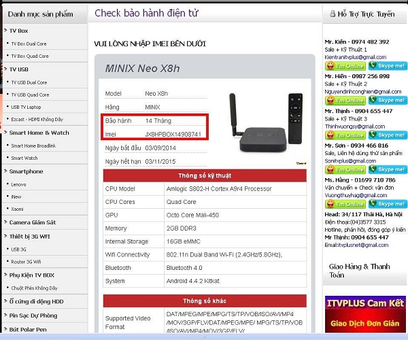This screenshot has width=408, height=340.
Task: Choose the iNew smartphone link
Action: coord(16,197)
